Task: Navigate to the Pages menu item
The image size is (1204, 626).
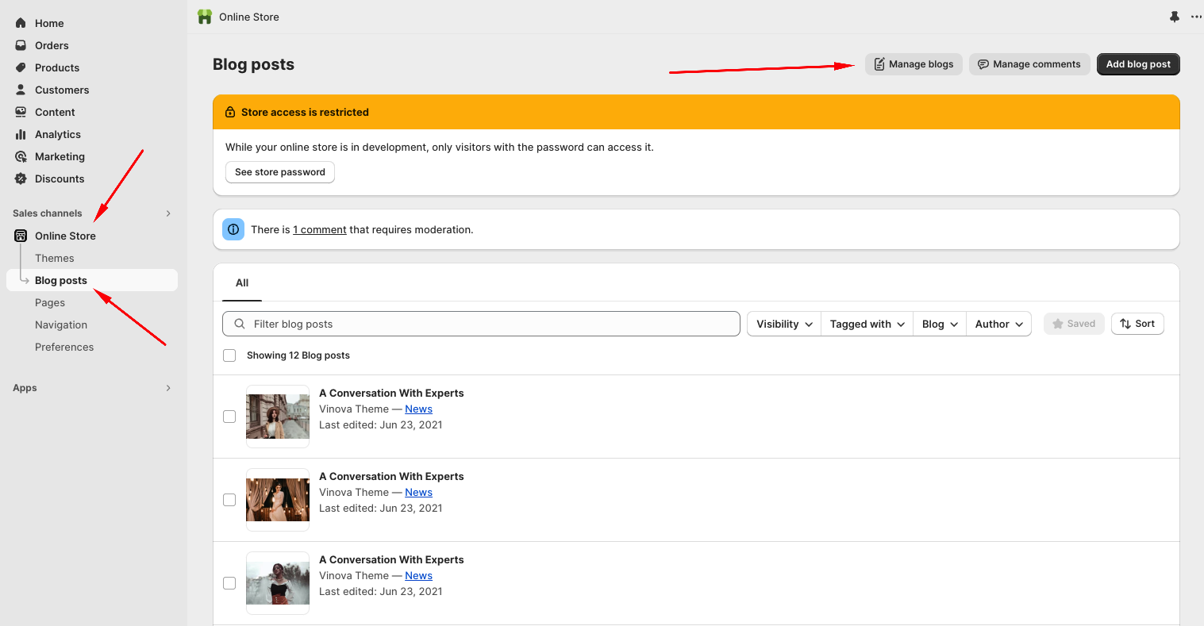Action: [50, 302]
